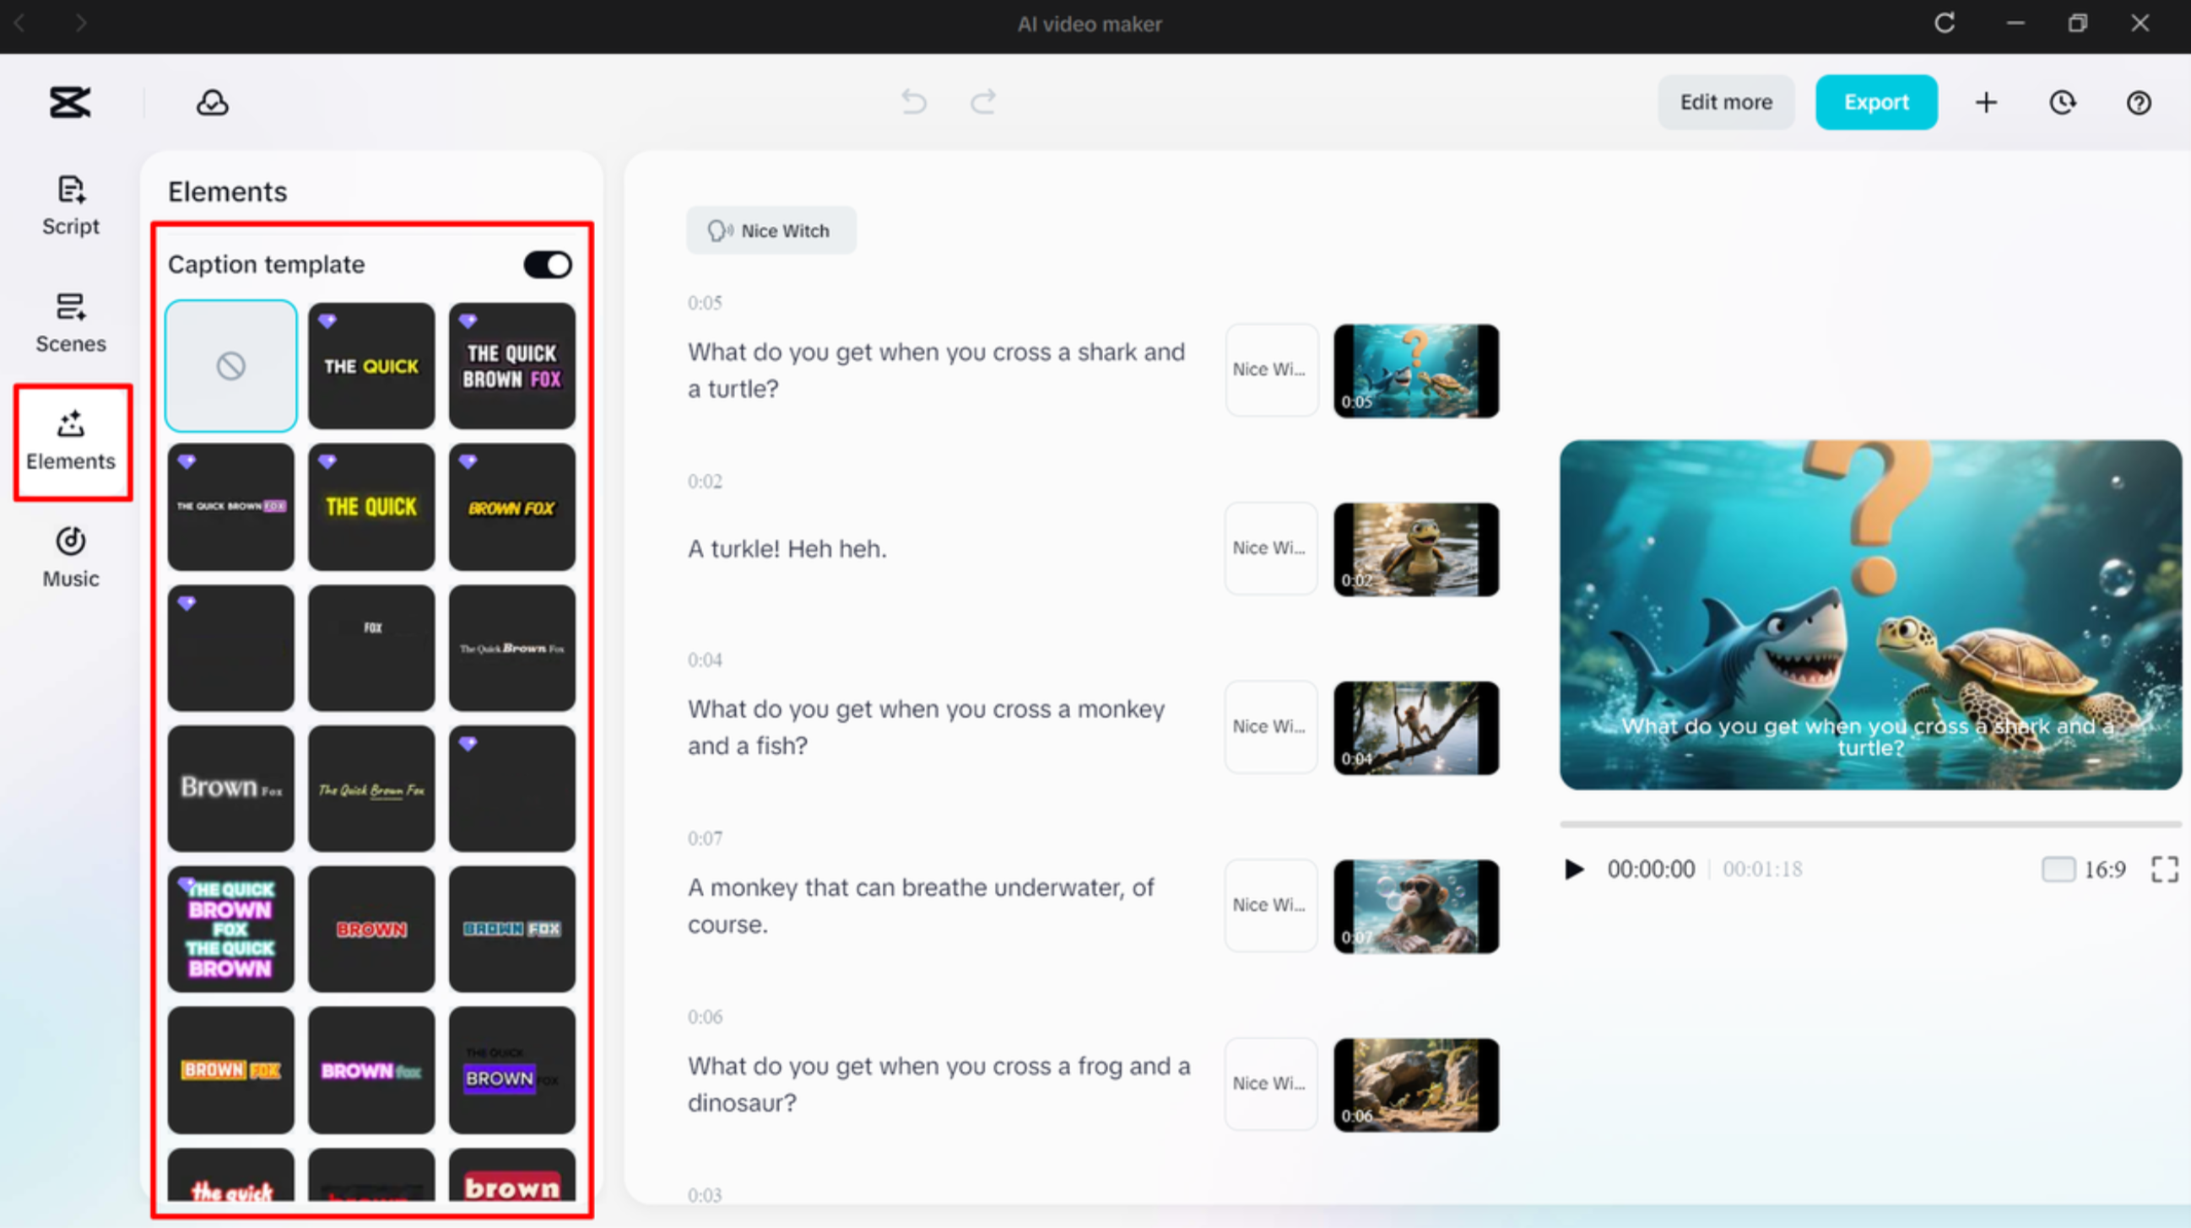Screen dimensions: 2191x1228
Task: Click on the video progress bar
Action: pyautogui.click(x=1870, y=822)
